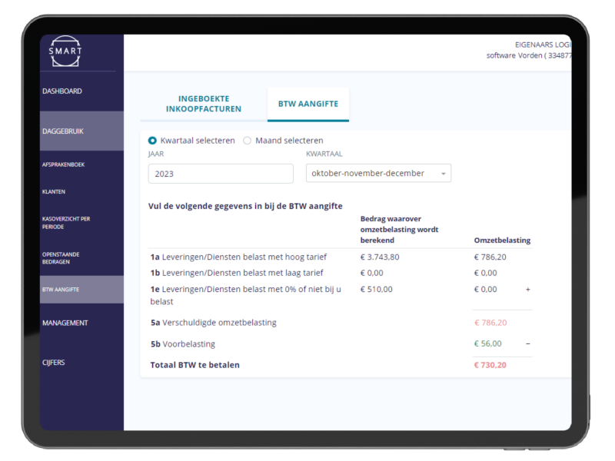Open Afsprakenboek in the sidebar

click(x=65, y=164)
